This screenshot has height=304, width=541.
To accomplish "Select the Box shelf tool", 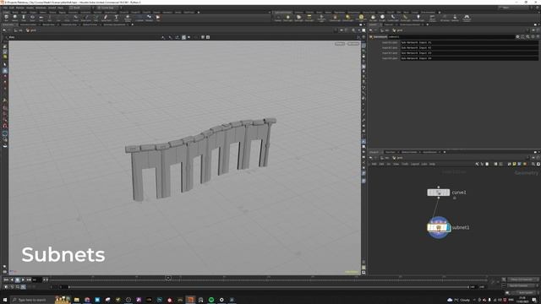I will pos(6,18).
